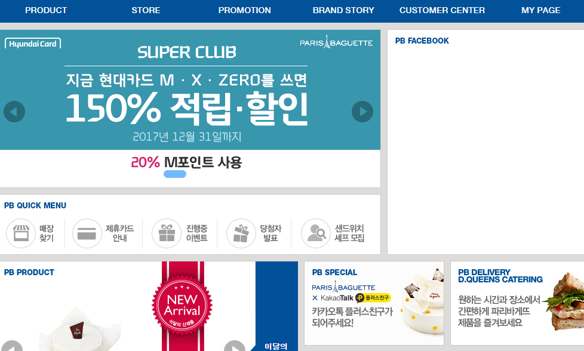Open the BRAND STORY menu
This screenshot has width=584, height=351.
[x=343, y=10]
